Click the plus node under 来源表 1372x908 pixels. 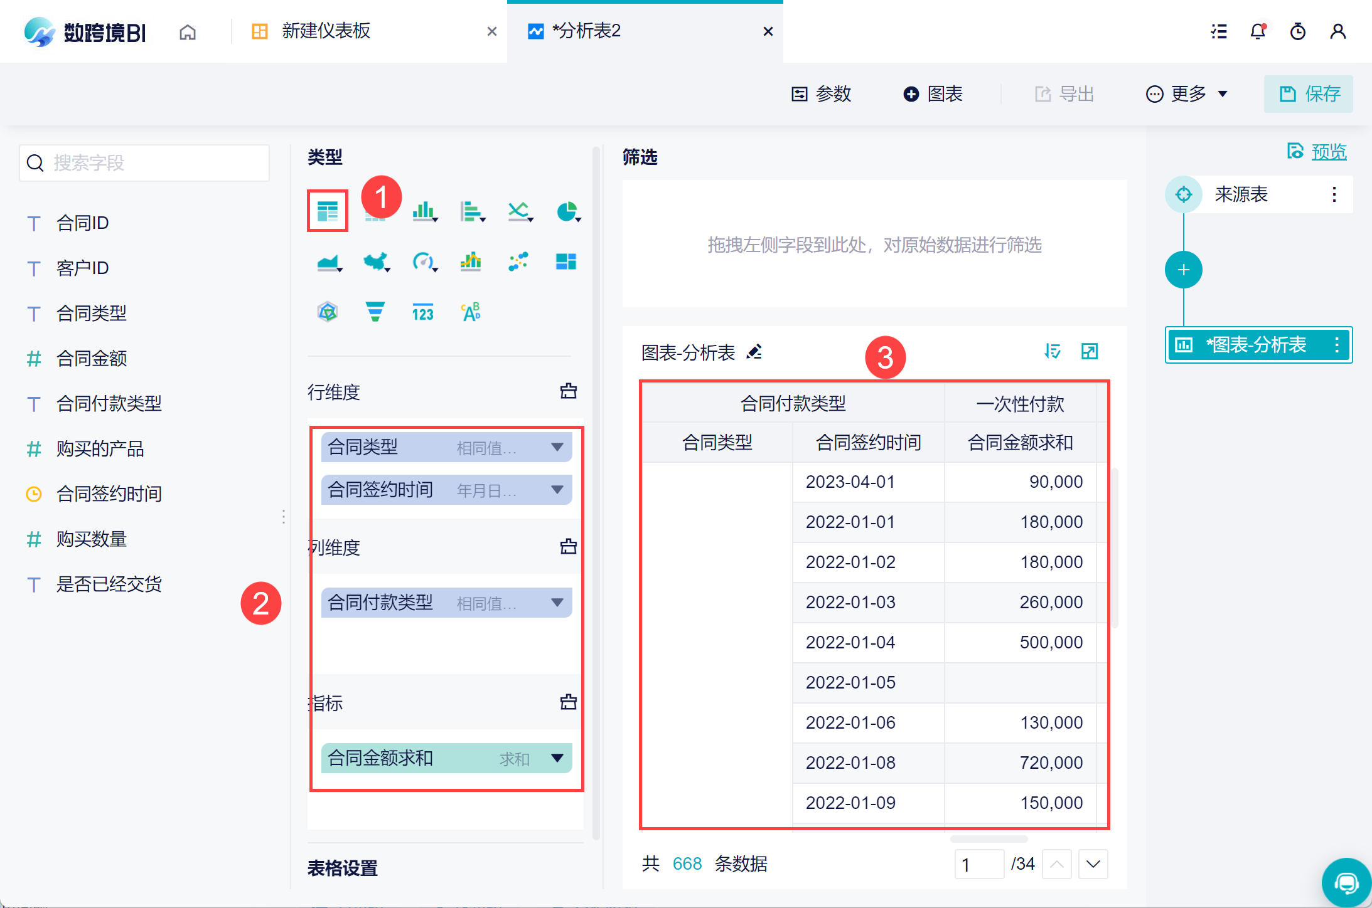tap(1183, 270)
